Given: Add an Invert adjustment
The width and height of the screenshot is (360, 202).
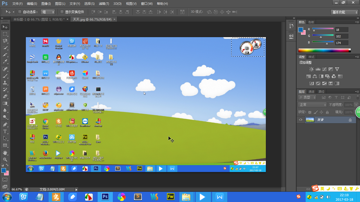Looking at the screenshot, I should point(311,83).
